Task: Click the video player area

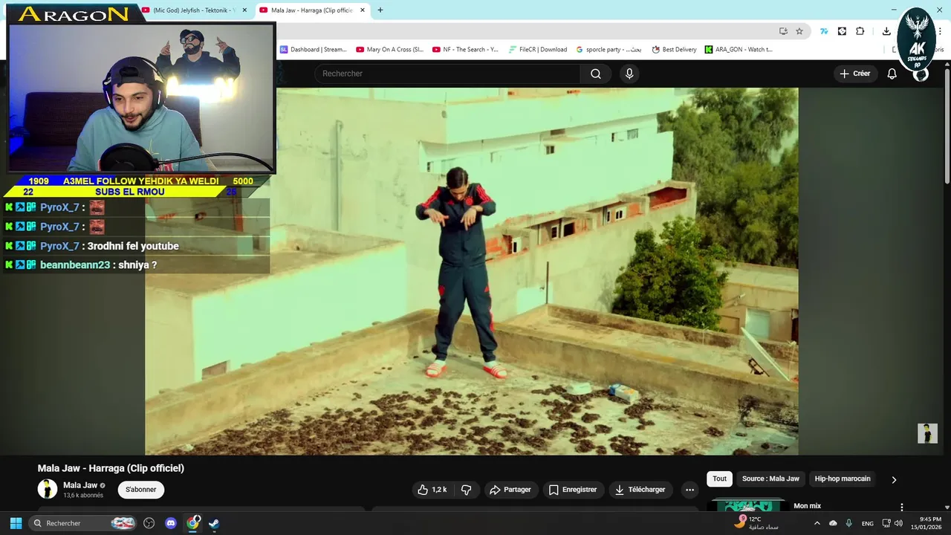Action: click(472, 271)
